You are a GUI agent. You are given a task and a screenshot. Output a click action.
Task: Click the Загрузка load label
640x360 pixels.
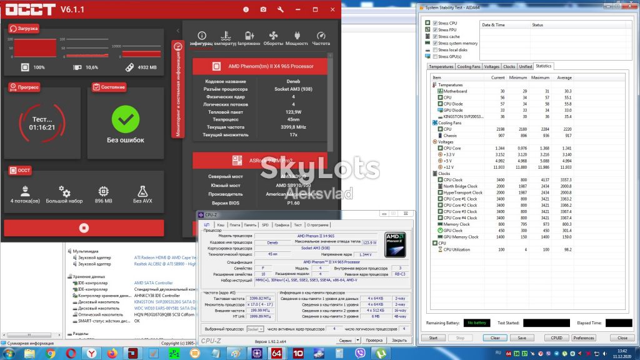point(24,28)
